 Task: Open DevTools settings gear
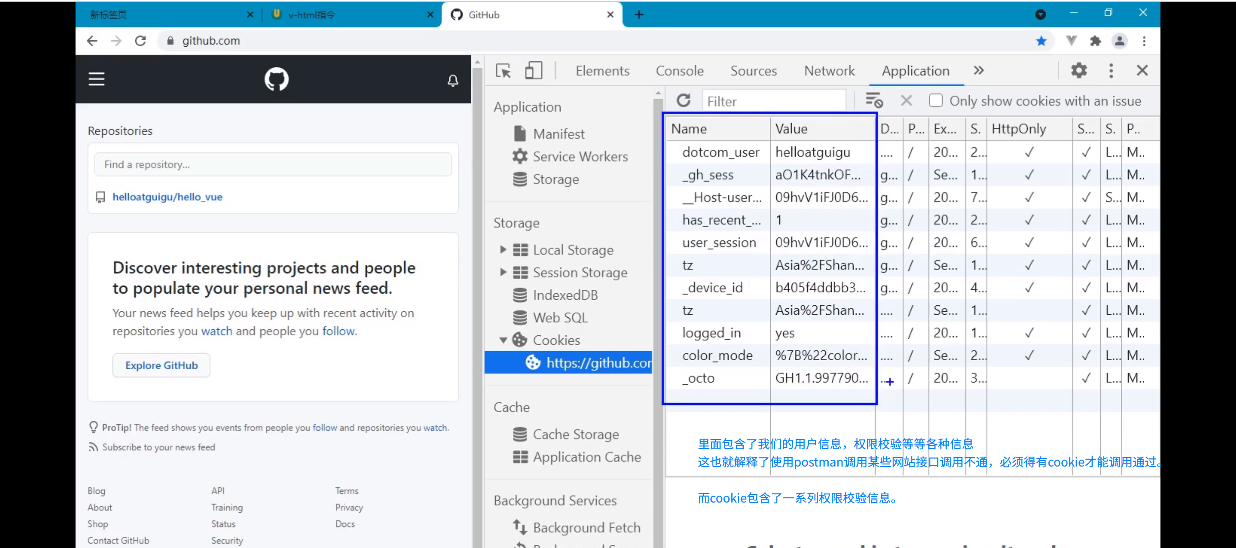[x=1078, y=70]
